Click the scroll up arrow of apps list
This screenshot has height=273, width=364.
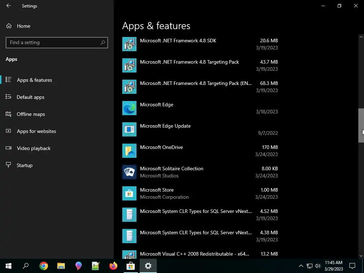pos(361,37)
